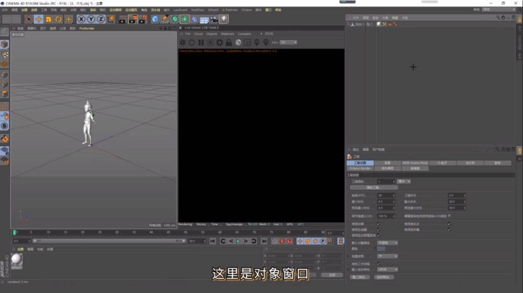Click the 载入预设 button
Viewport: 523px width, 293px height.
(360, 277)
